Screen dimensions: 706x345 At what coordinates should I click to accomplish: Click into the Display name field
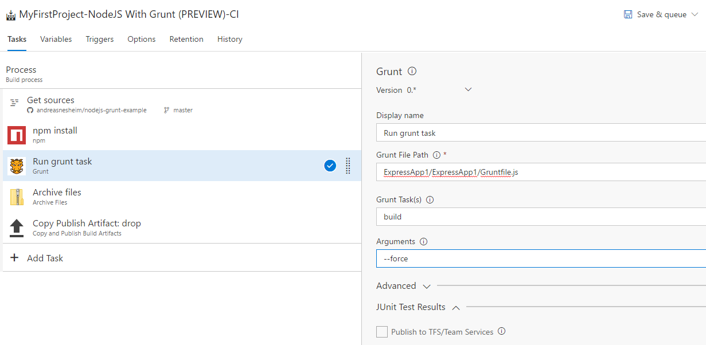point(541,133)
